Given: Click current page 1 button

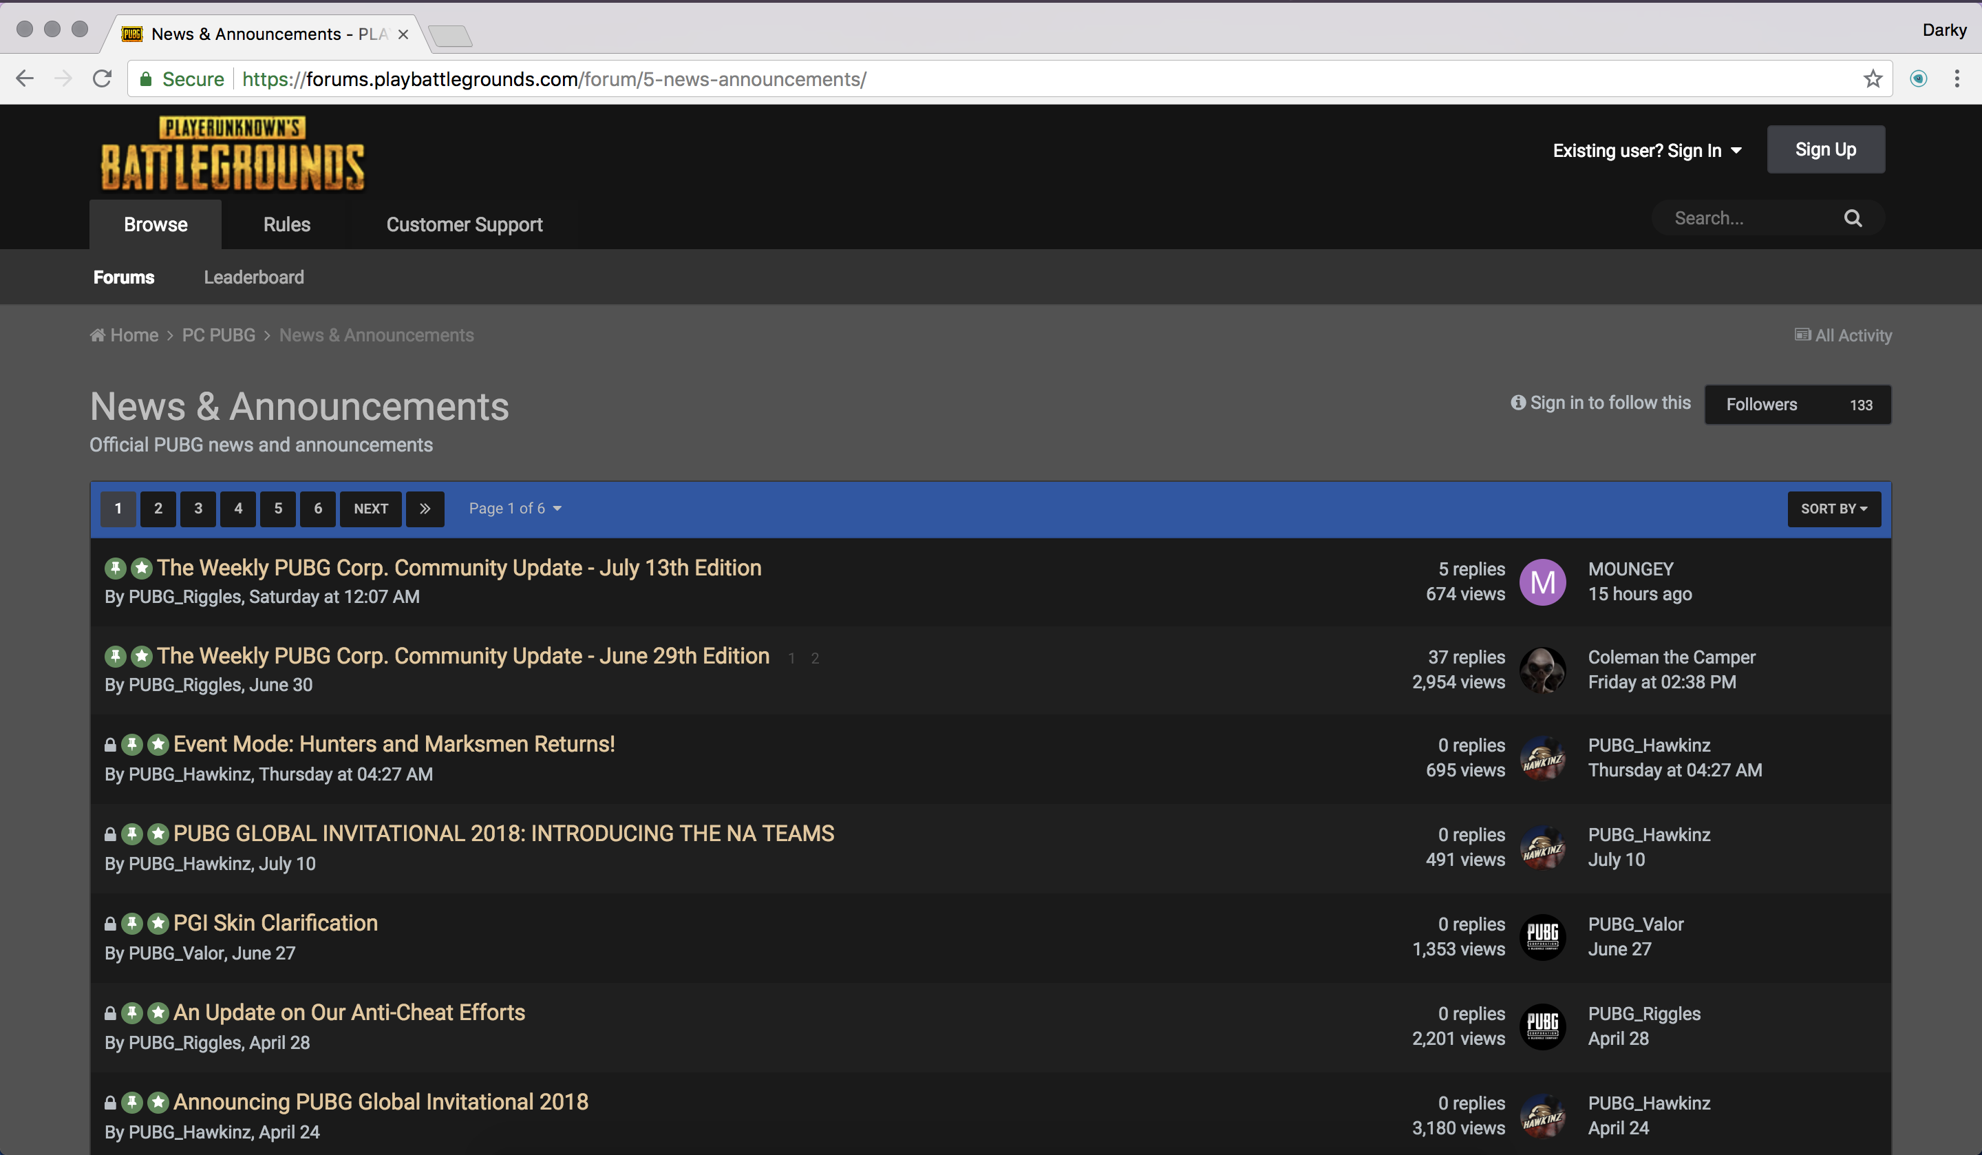Looking at the screenshot, I should [118, 508].
